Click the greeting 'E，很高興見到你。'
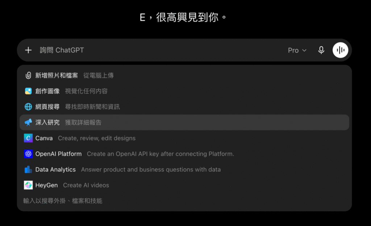This screenshot has width=371, height=226. pyautogui.click(x=183, y=17)
